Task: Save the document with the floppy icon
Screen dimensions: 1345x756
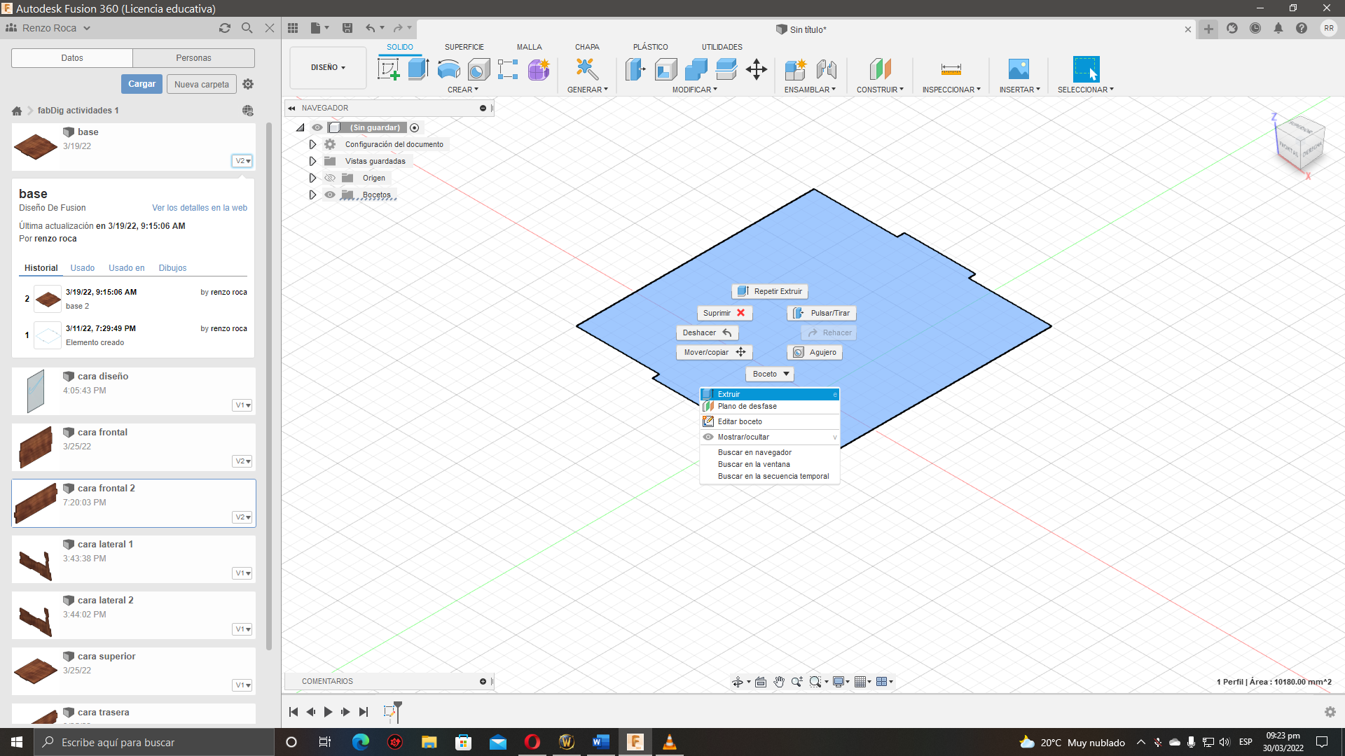Action: pyautogui.click(x=347, y=28)
